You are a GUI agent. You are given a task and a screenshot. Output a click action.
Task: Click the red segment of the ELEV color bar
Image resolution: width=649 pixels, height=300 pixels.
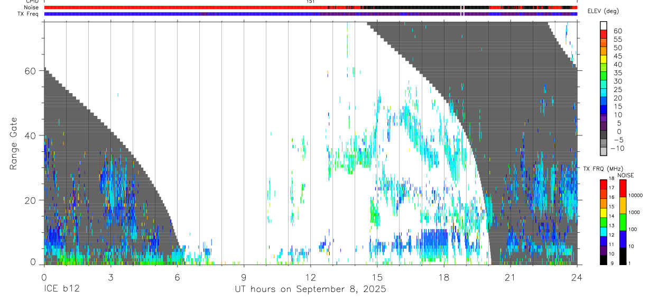pyautogui.click(x=604, y=34)
